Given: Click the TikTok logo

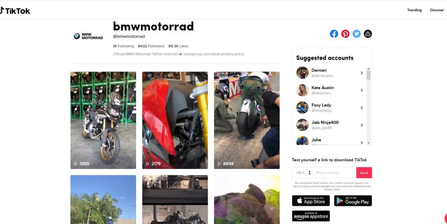Looking at the screenshot, I should coord(15,11).
